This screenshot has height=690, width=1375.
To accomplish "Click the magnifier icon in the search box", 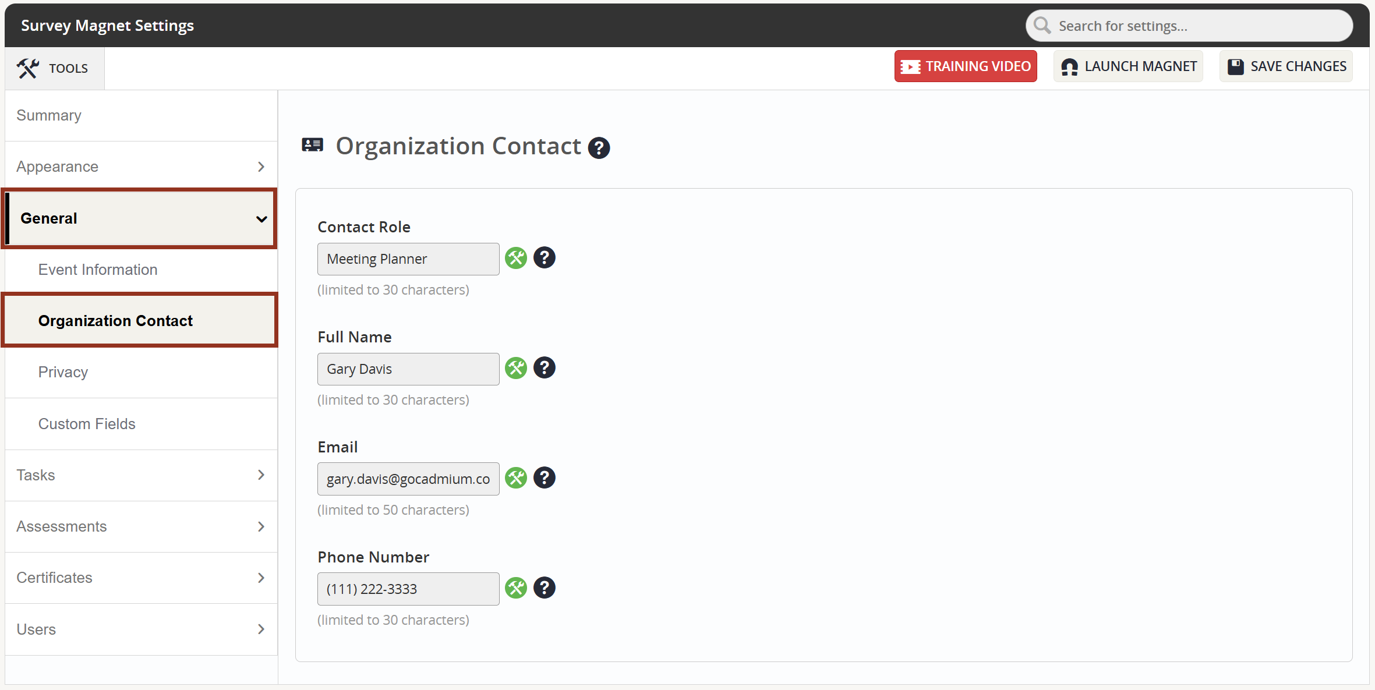I will (x=1042, y=26).
